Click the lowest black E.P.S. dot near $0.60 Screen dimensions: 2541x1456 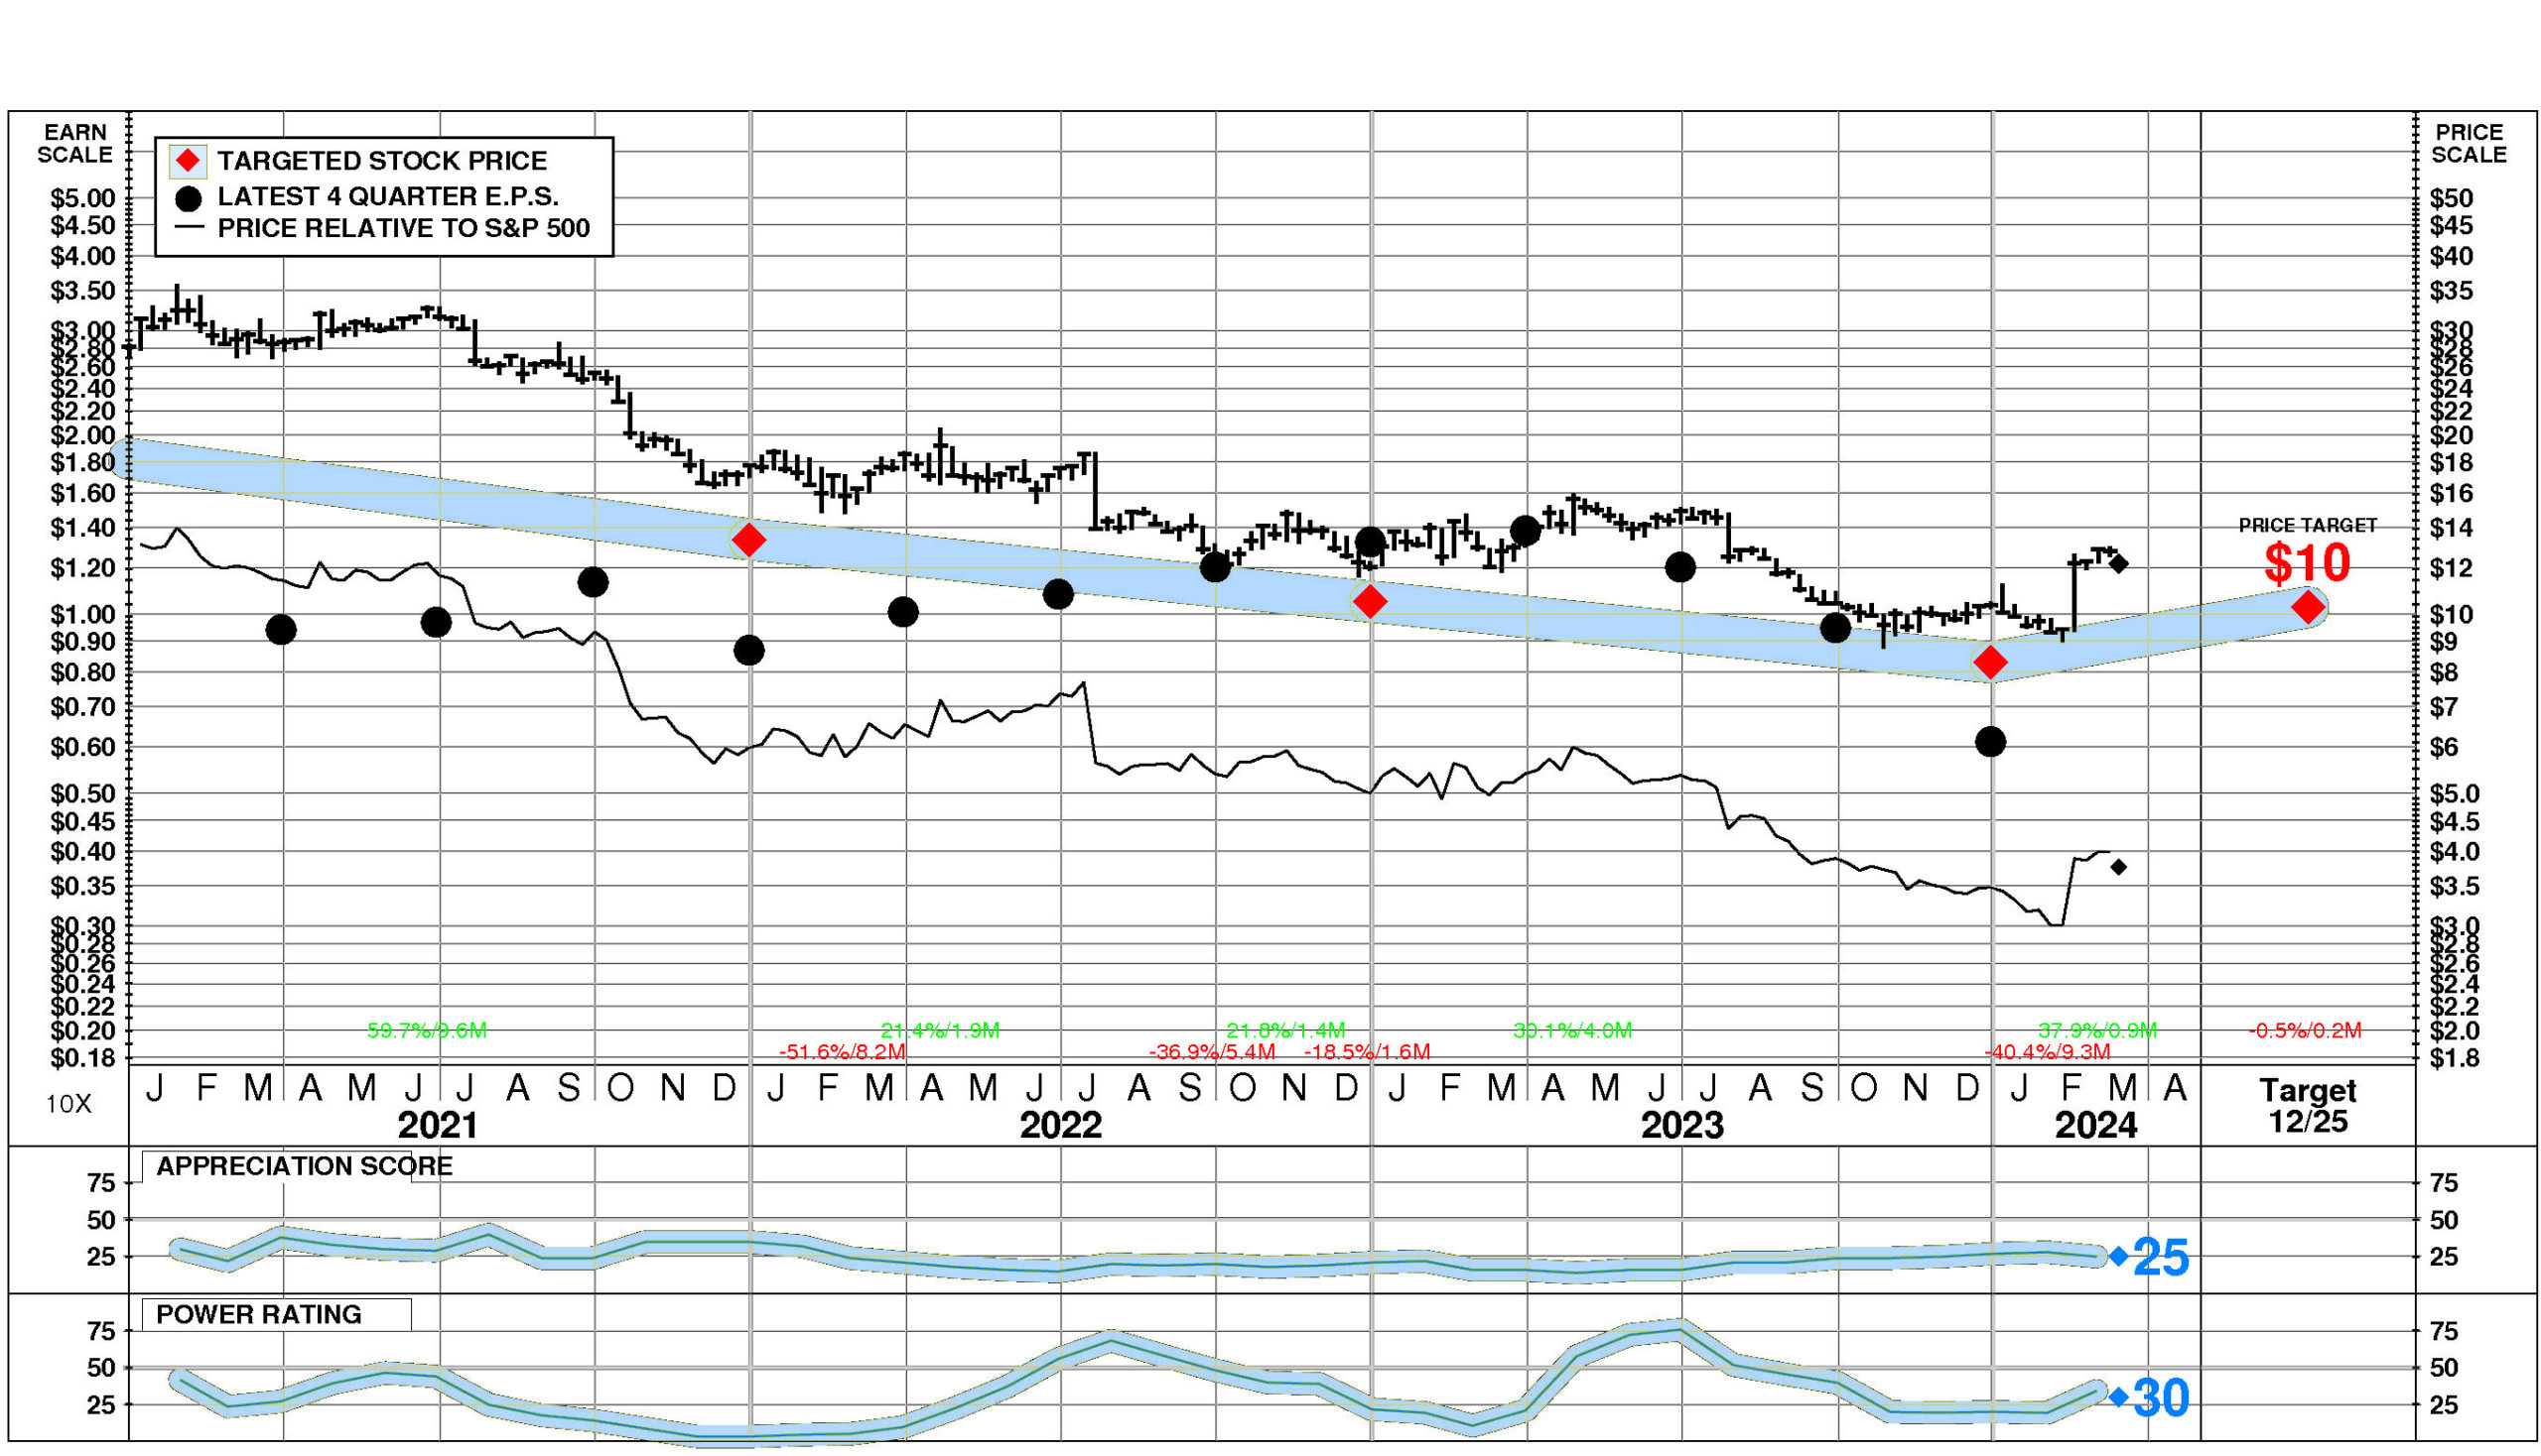coord(1989,742)
